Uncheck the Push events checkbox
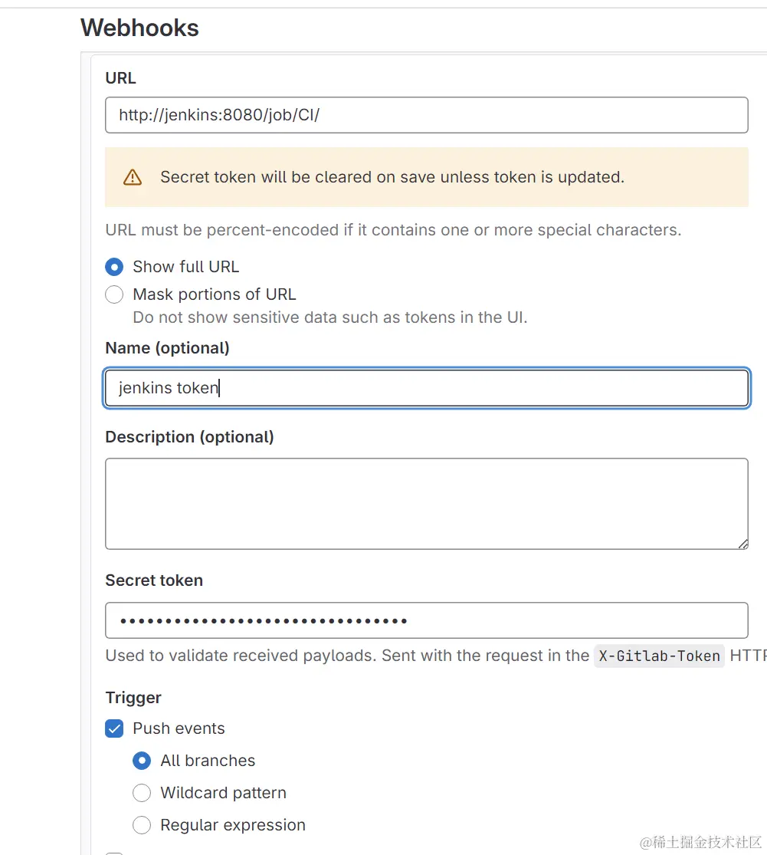The width and height of the screenshot is (767, 855). [x=114, y=728]
